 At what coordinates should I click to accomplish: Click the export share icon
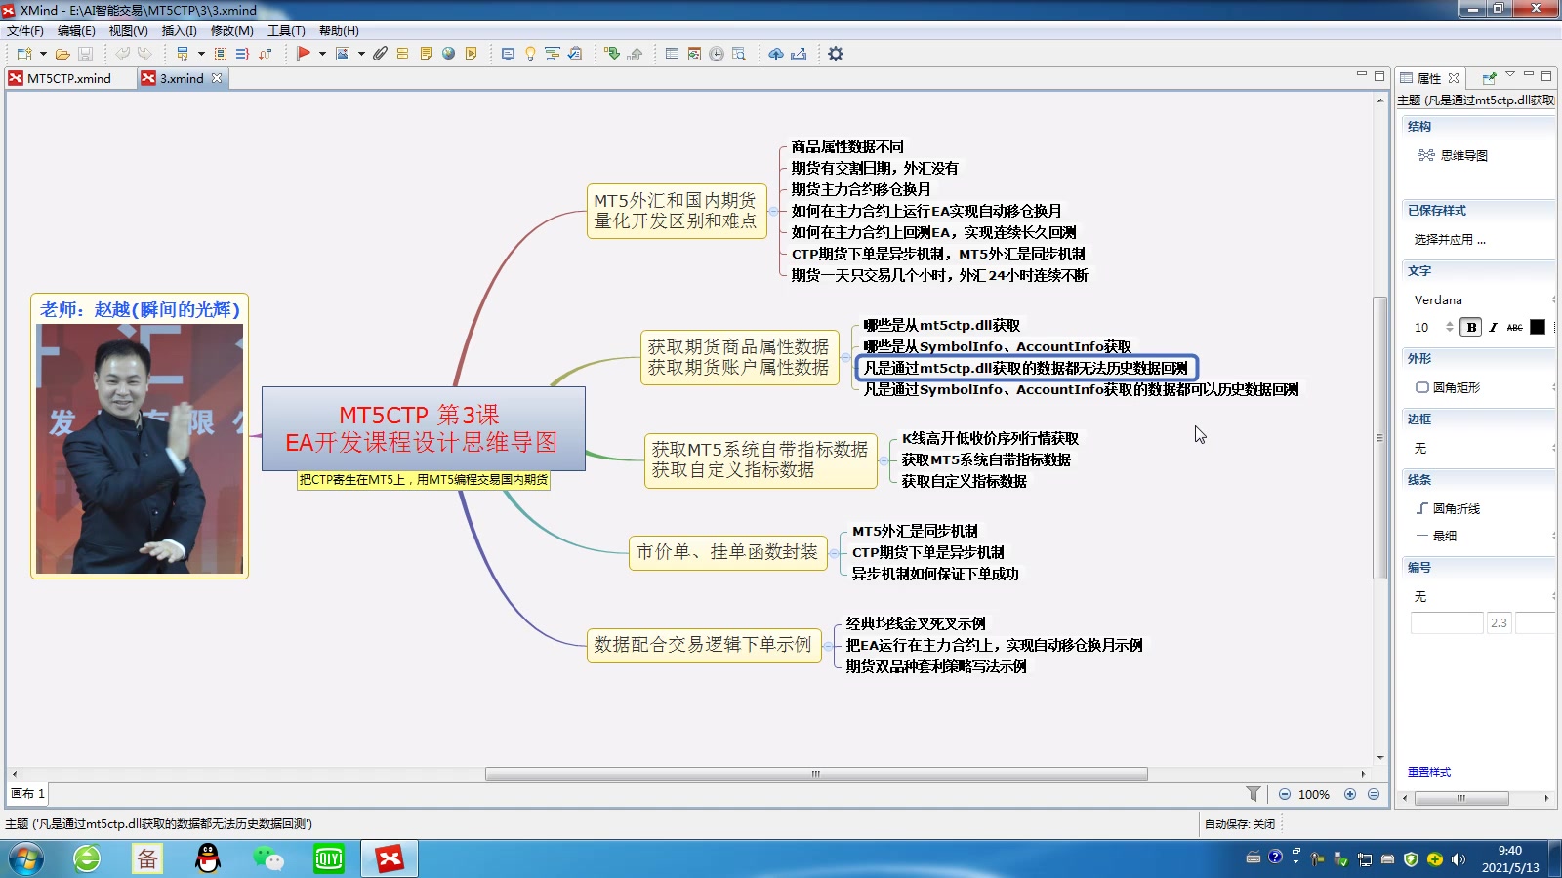799,54
